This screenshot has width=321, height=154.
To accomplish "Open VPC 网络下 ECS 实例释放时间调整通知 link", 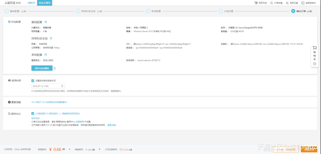I will click(49, 102).
